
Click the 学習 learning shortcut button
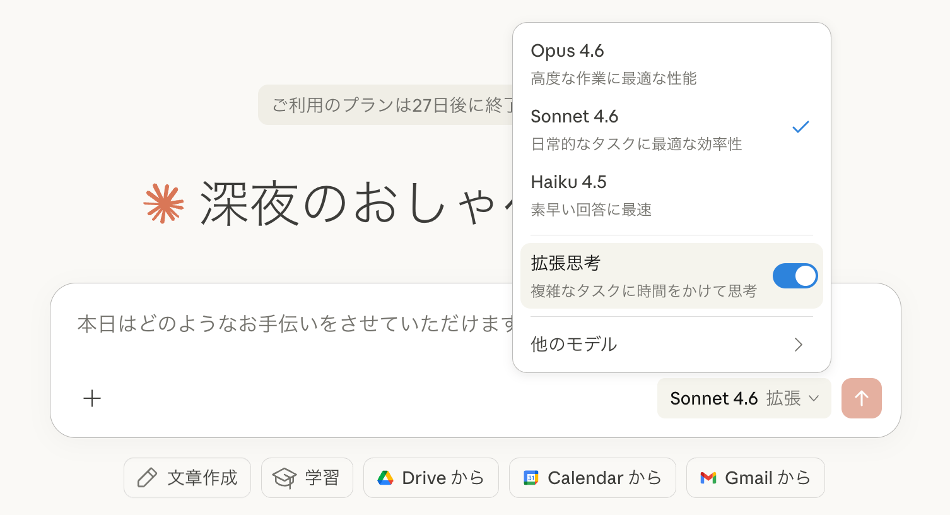(x=307, y=478)
